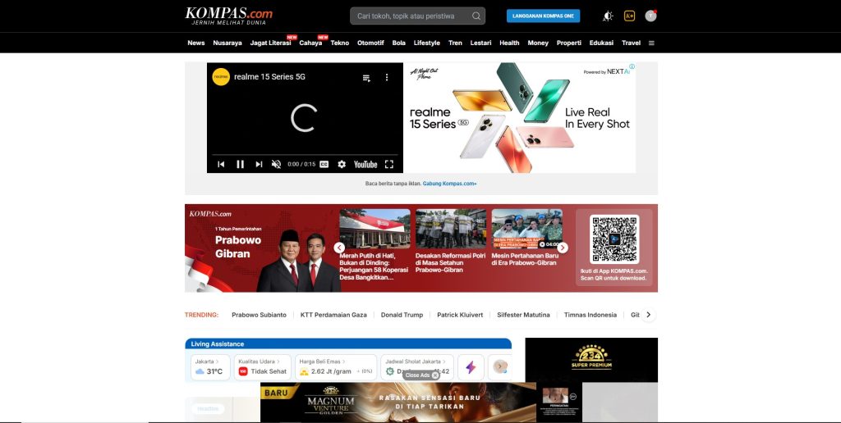
Task: Go to the Lestari section
Action: [x=480, y=43]
